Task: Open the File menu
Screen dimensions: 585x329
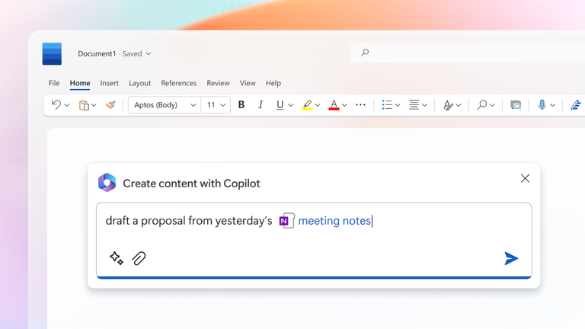Action: click(54, 83)
